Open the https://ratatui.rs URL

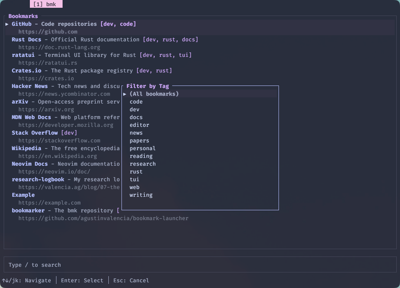pos(48,63)
